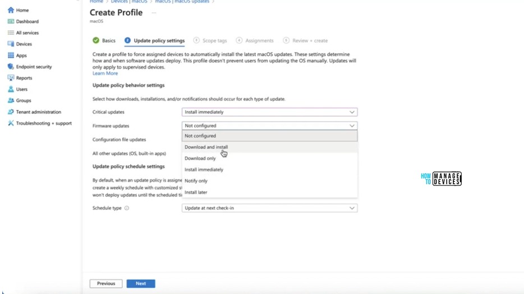Select the Update policy settings tab

(154, 41)
